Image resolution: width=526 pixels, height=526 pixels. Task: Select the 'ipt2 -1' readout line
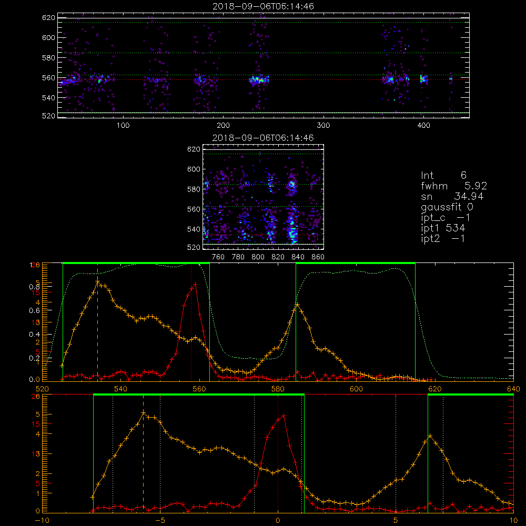[x=443, y=238]
